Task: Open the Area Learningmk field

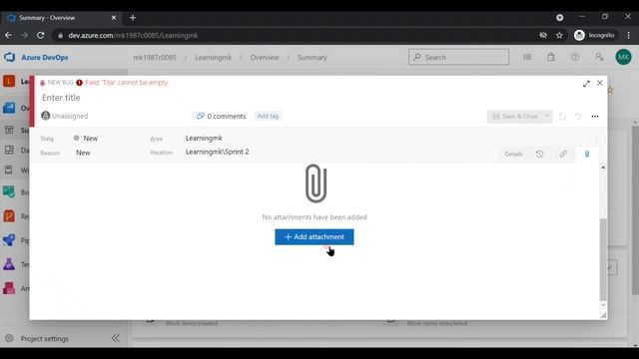Action: pyautogui.click(x=204, y=138)
